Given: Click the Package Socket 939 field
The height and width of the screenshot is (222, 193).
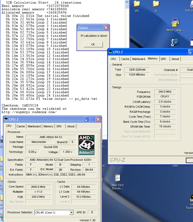Looking at the screenshot, I should point(51,147).
